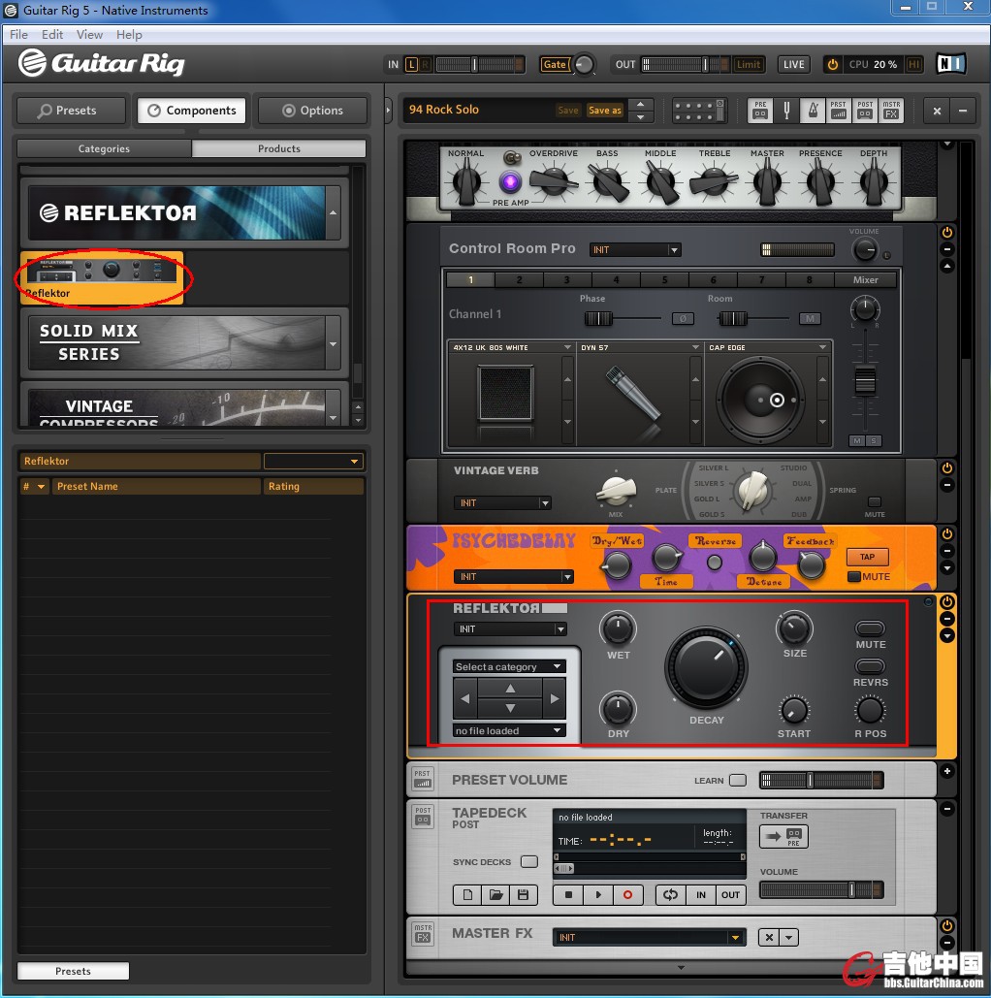Toggle the MSTR FX toolbar icon
Image resolution: width=991 pixels, height=998 pixels.
coord(891,111)
